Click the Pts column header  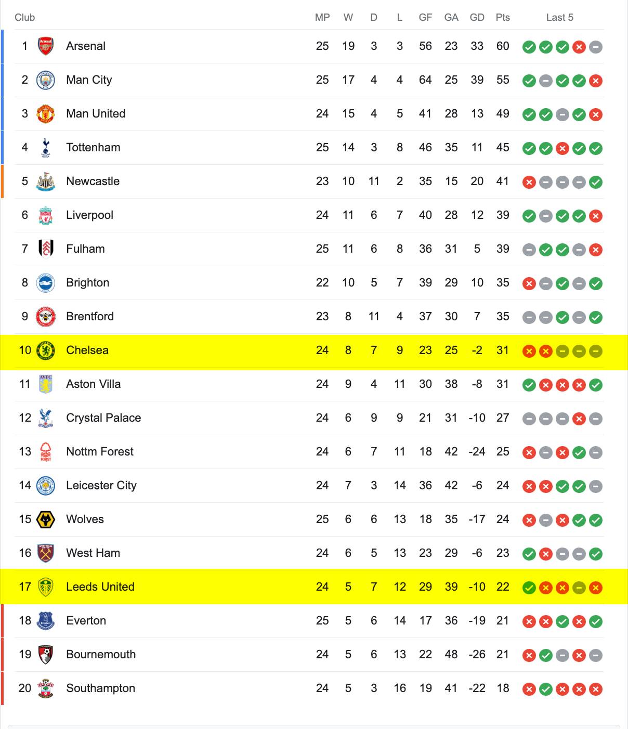point(503,17)
